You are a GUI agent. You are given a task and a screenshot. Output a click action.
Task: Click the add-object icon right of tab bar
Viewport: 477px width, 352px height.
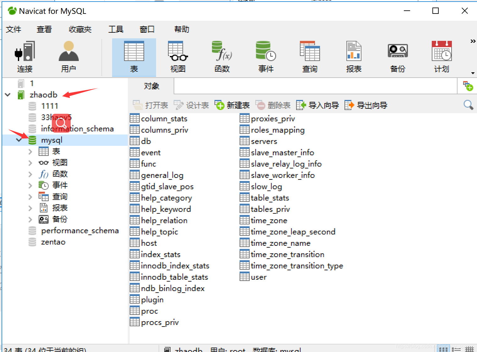pyautogui.click(x=468, y=86)
